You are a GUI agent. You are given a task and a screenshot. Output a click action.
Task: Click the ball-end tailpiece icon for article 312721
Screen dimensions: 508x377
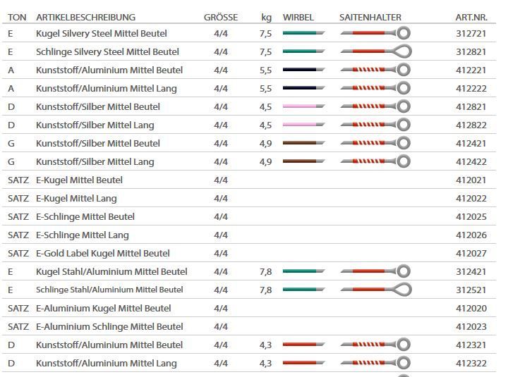click(375, 33)
